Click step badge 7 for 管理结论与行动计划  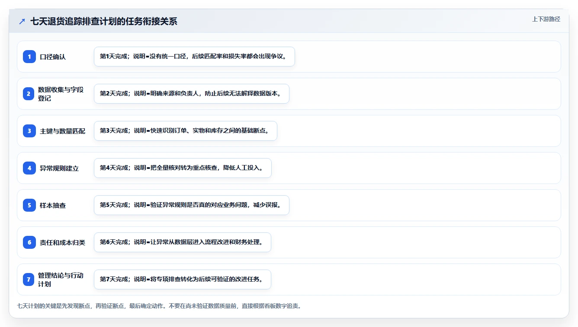pyautogui.click(x=29, y=279)
